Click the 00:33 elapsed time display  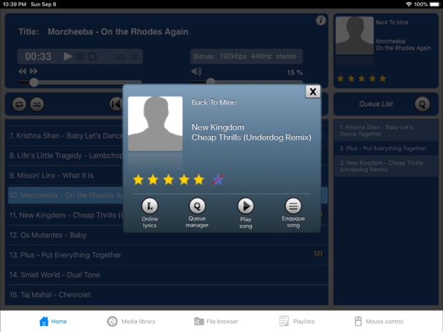click(x=38, y=56)
